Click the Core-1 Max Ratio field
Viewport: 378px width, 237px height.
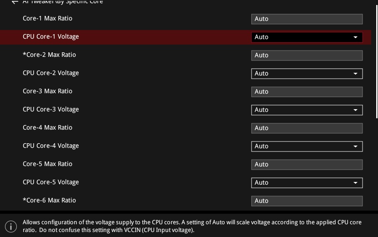click(x=307, y=19)
